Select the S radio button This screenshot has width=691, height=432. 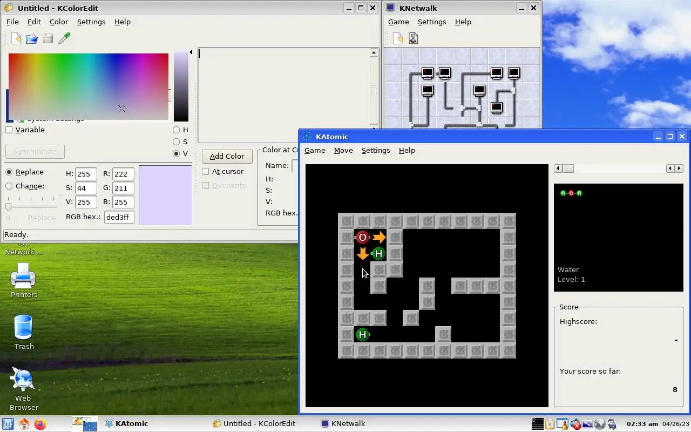176,141
